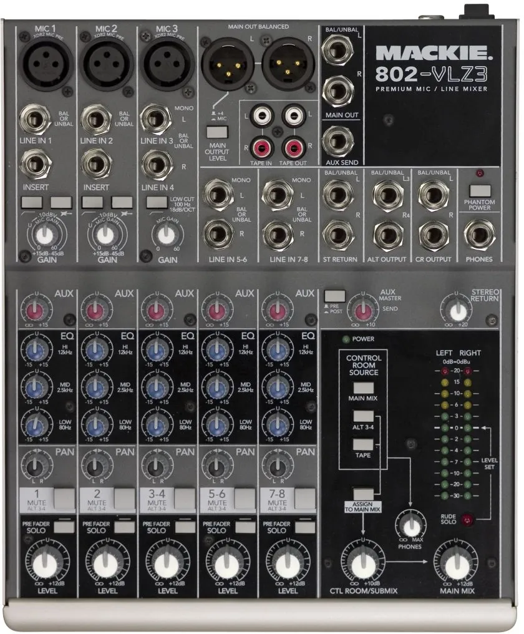
Task: Engage Pre Fader Solo on channel 7-8
Action: pyautogui.click(x=305, y=527)
